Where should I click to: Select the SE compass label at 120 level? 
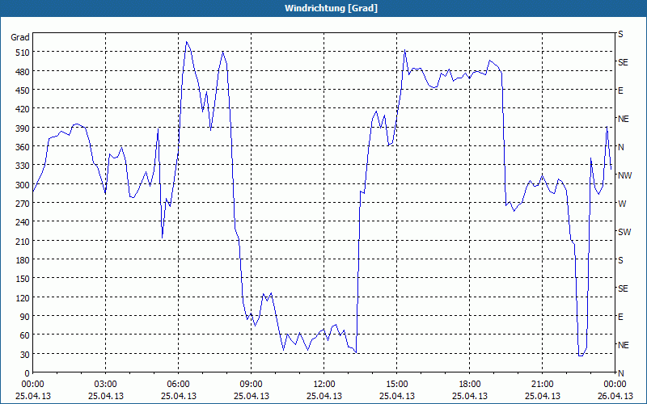point(623,288)
